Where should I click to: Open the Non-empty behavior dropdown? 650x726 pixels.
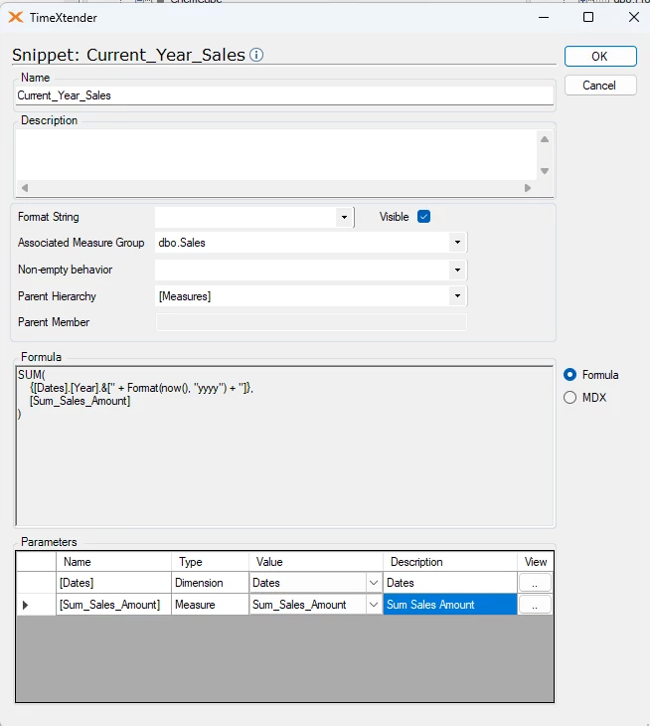tap(457, 270)
